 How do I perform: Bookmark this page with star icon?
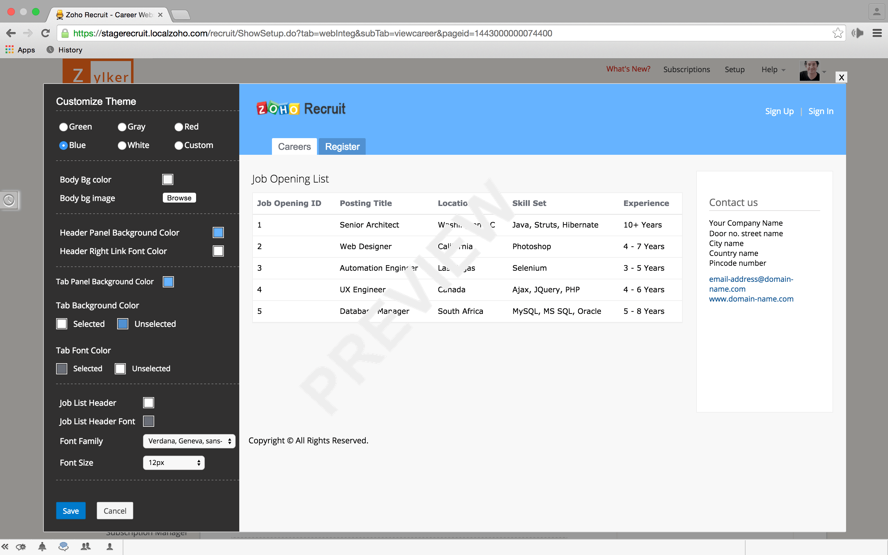coord(837,33)
